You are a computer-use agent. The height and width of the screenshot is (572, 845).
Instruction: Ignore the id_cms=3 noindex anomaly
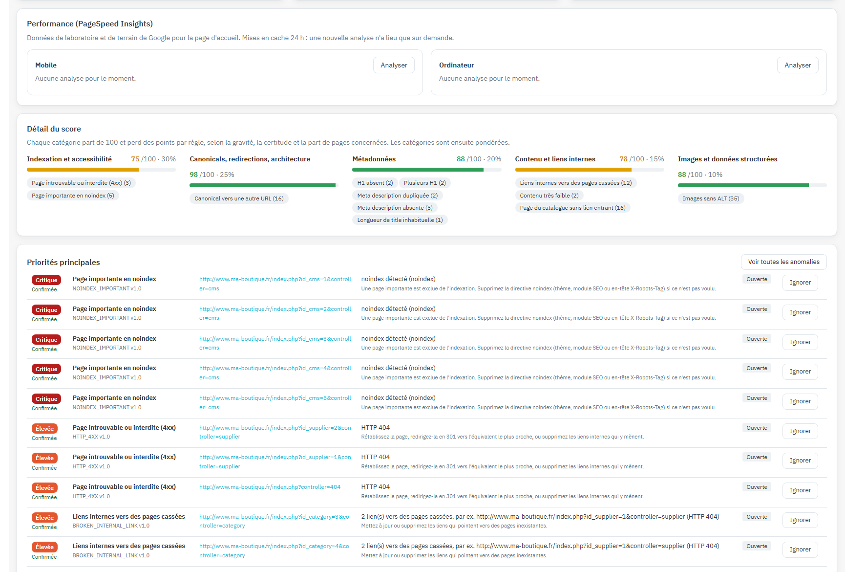tap(800, 342)
